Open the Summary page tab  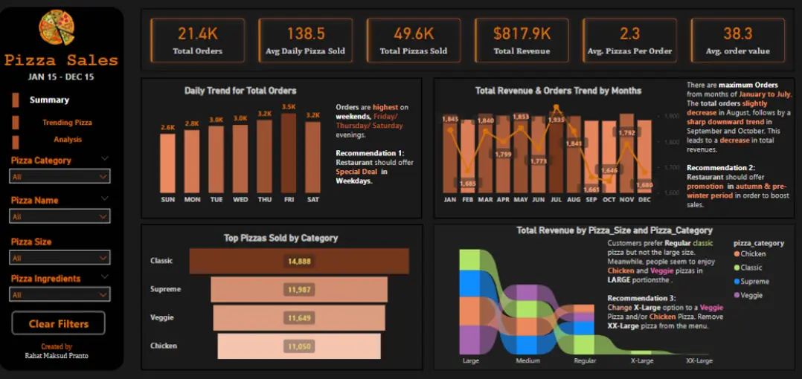click(x=49, y=100)
